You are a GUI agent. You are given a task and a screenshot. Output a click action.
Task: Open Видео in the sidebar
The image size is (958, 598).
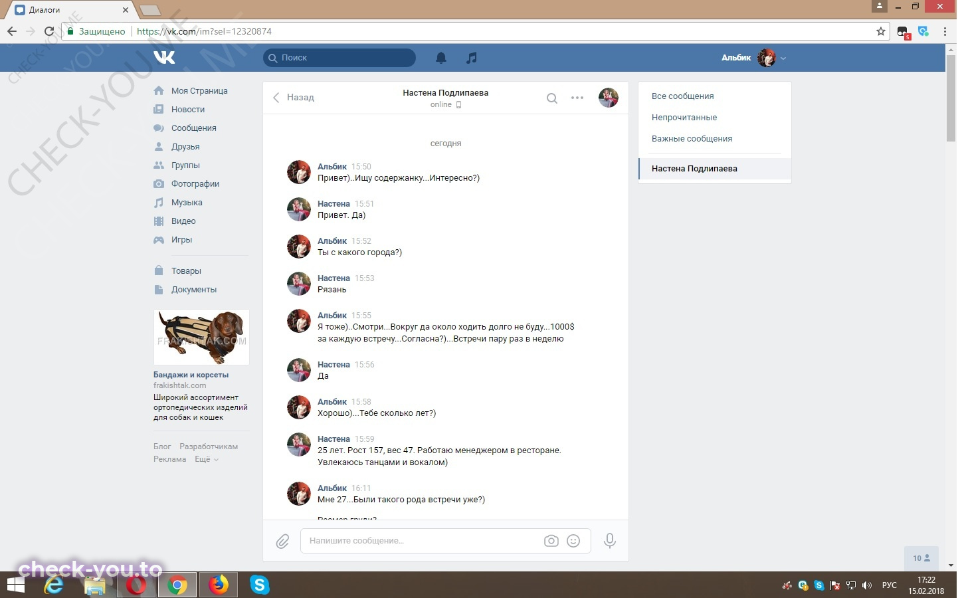183,221
